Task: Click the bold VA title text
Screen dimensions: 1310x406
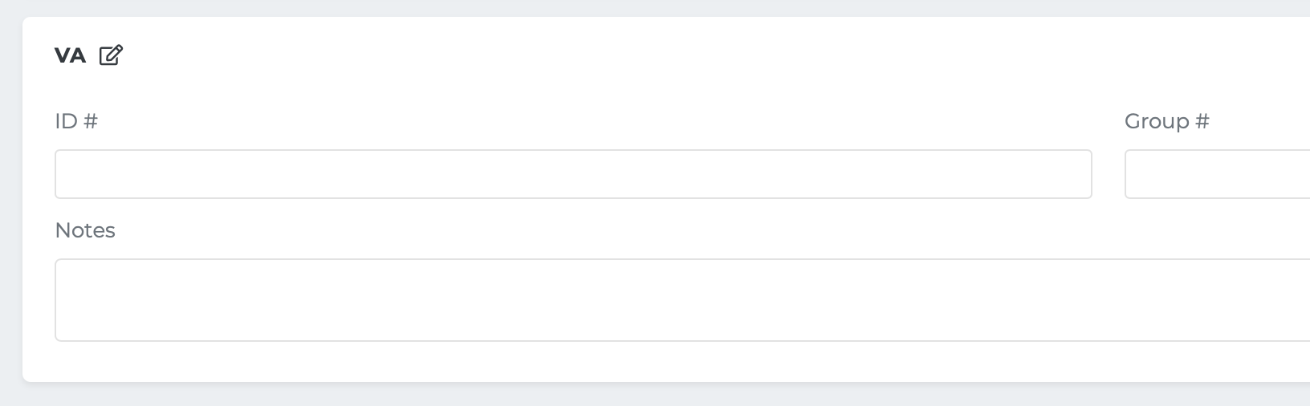Action: click(x=70, y=55)
